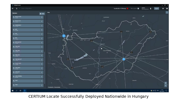The height and width of the screenshot is (101, 177).
Task: Select the blue station marker at western border
Action: coord(64,36)
